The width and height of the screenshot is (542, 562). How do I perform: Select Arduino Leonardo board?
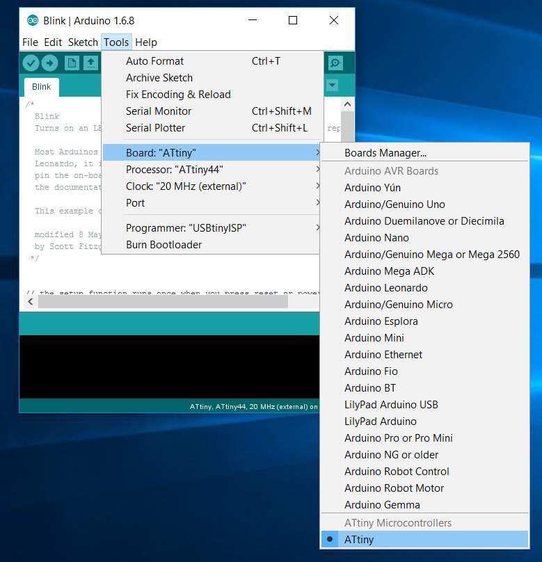[425, 288]
